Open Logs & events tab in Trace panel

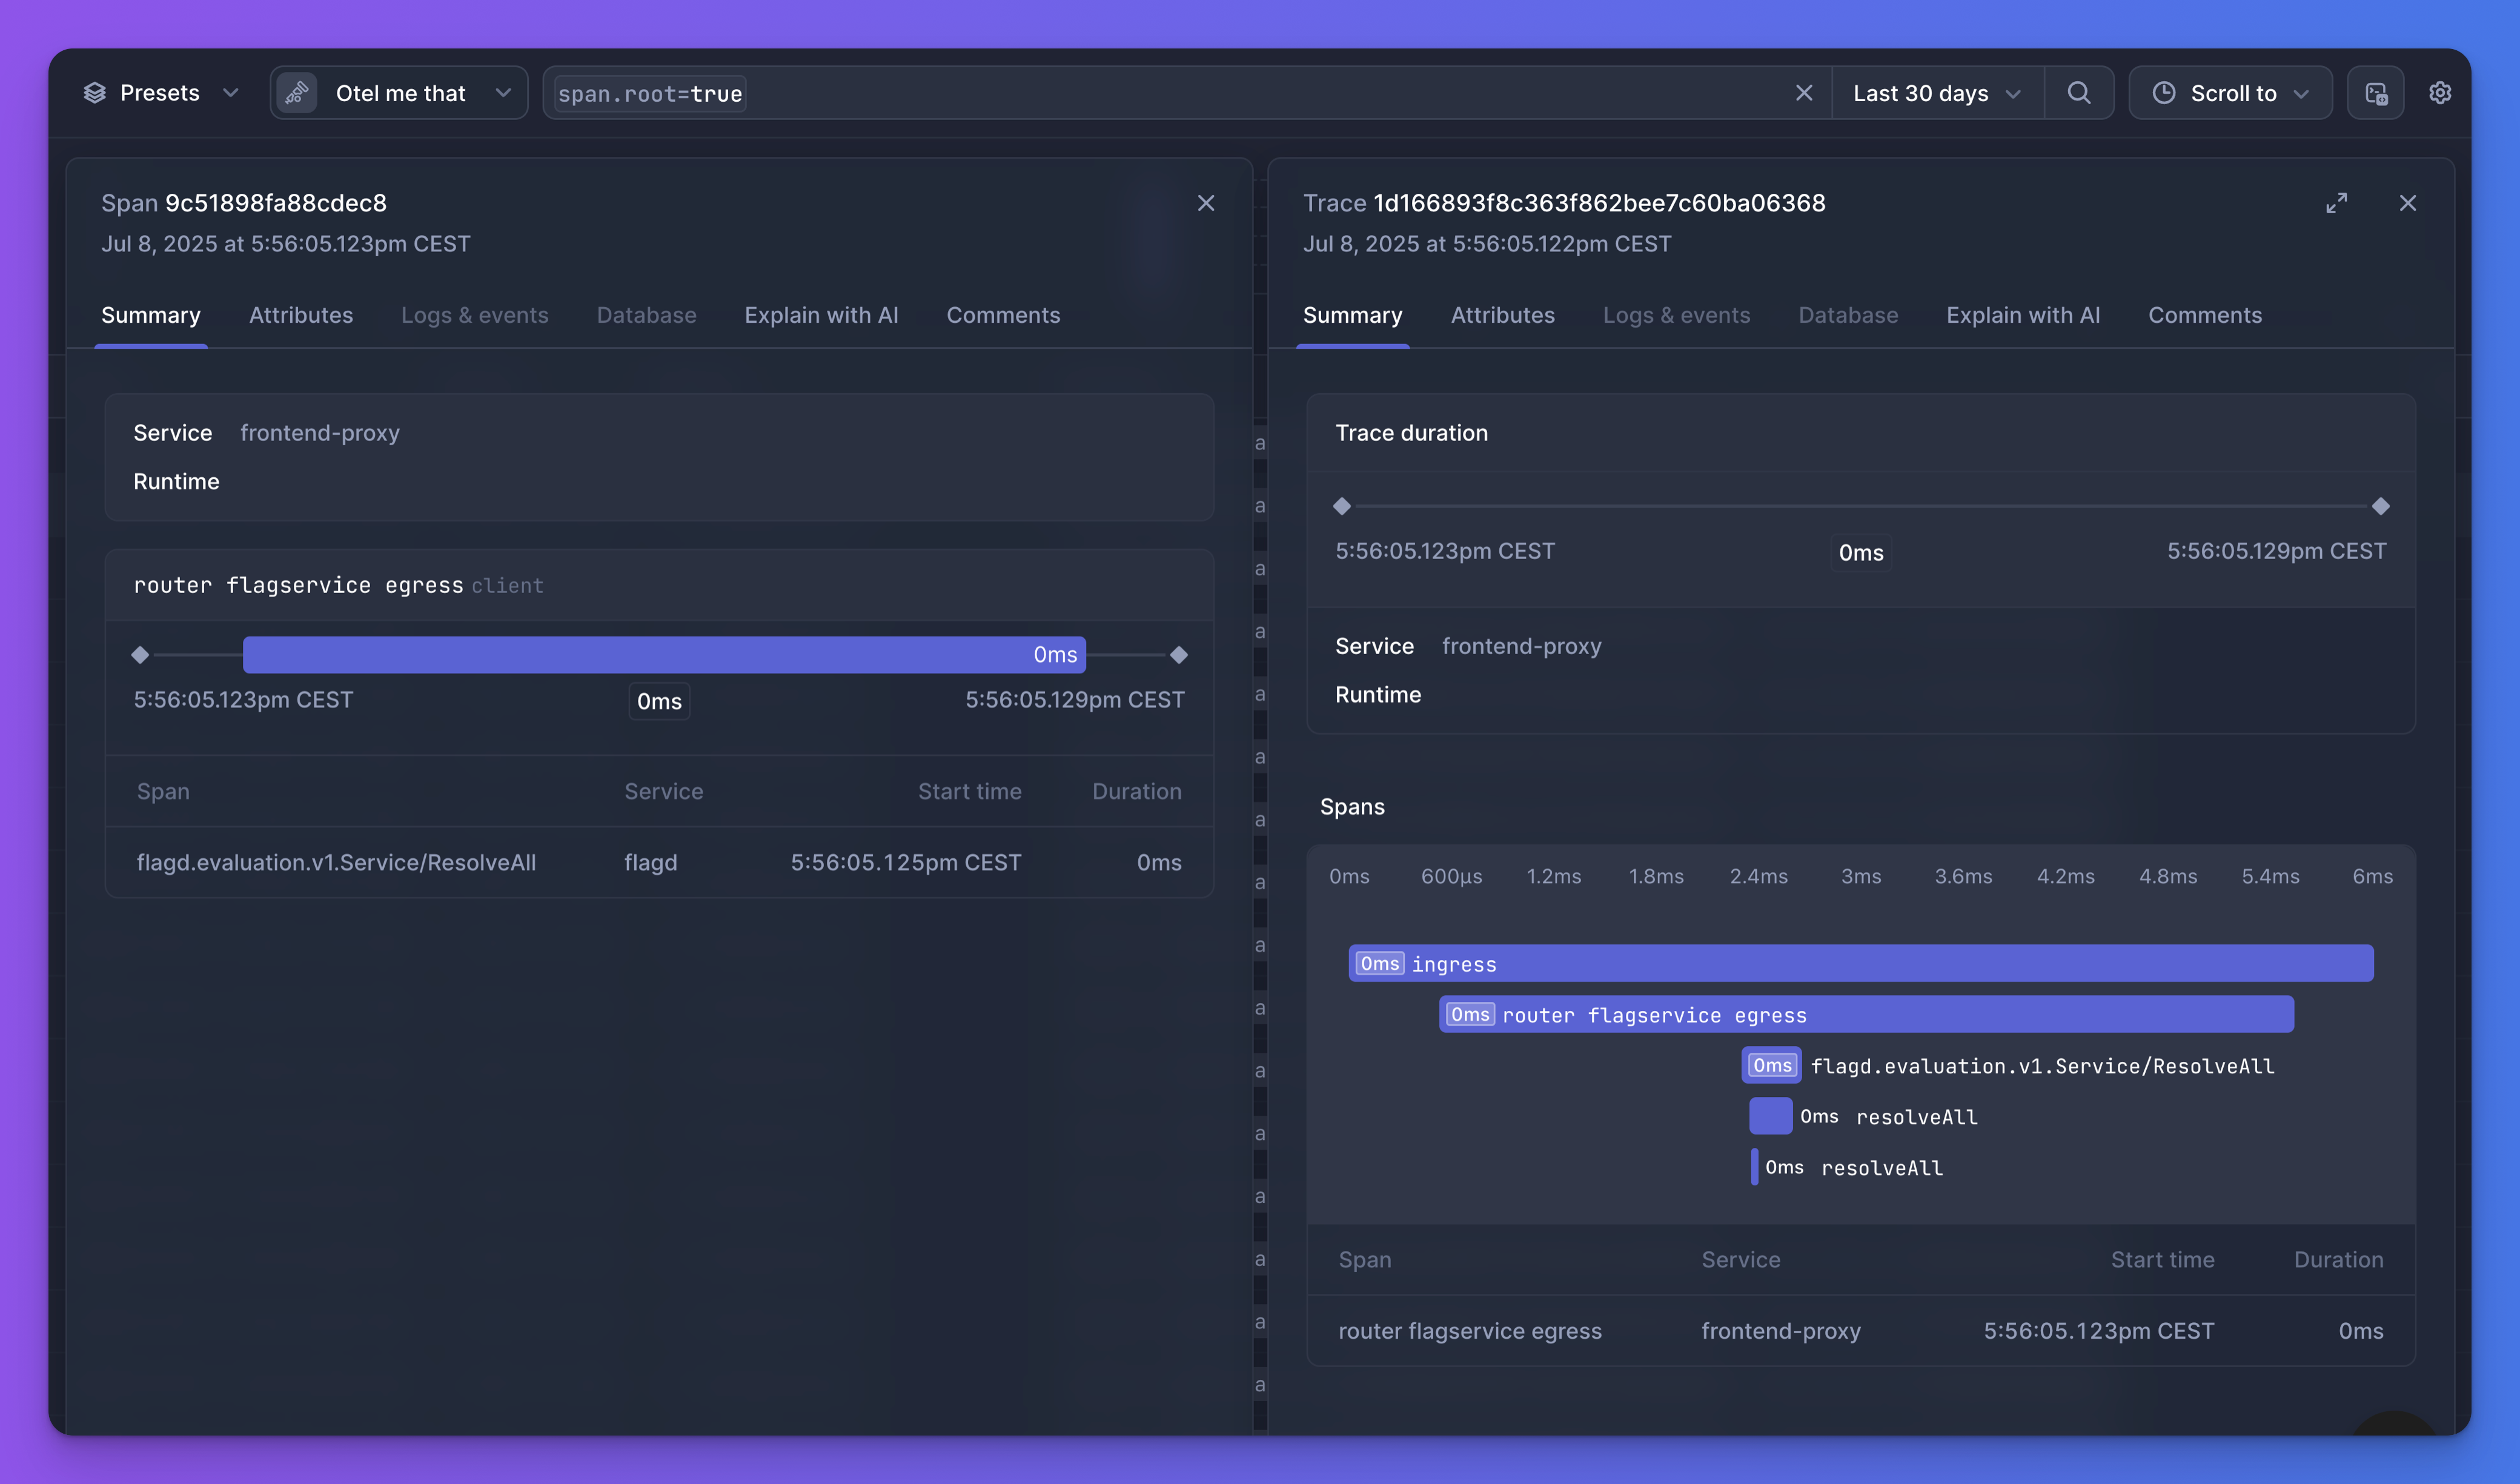1677,315
